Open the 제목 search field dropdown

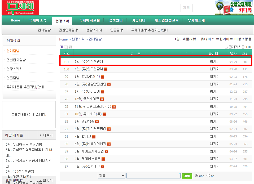111,176
